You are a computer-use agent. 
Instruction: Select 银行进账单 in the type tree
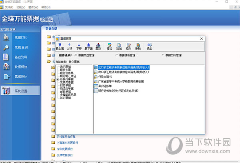66,73
